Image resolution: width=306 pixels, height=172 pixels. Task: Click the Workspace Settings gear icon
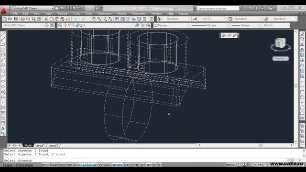coord(46,25)
